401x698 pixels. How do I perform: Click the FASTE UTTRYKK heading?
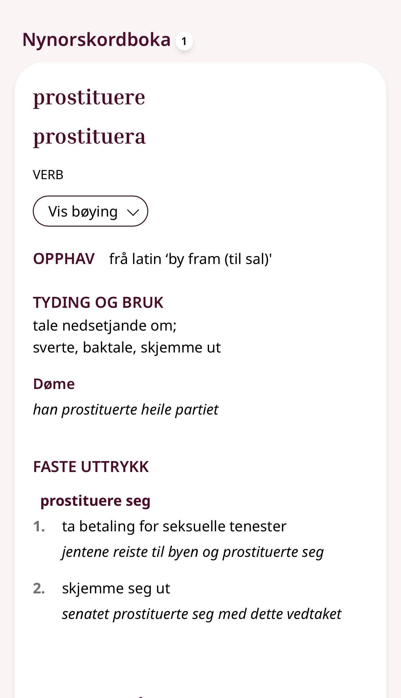(91, 467)
